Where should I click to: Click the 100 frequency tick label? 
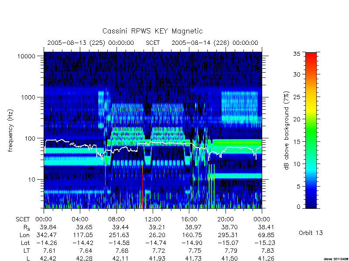30,138
